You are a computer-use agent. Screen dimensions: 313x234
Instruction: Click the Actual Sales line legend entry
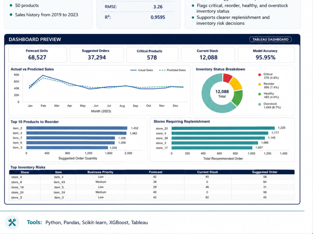tap(141, 70)
